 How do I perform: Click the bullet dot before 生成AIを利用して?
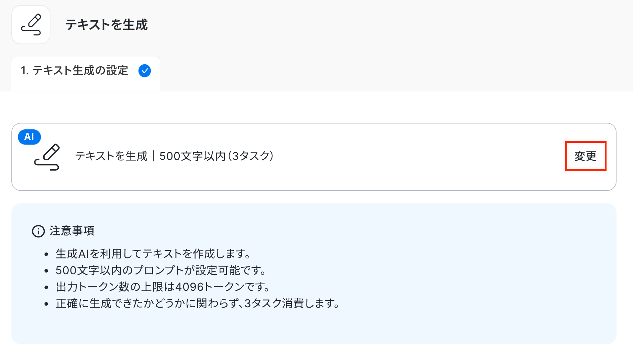[46, 255]
